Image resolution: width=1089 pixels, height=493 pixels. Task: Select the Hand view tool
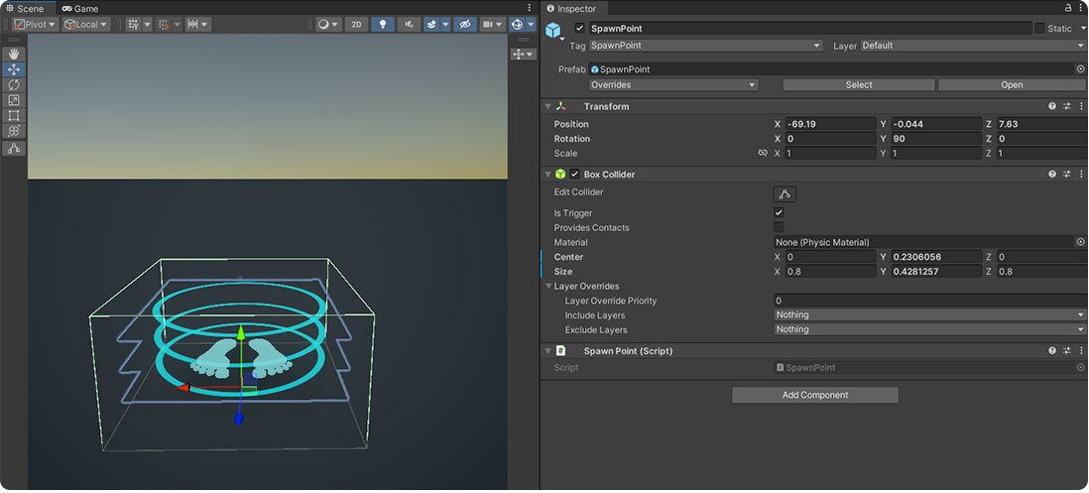(14, 54)
